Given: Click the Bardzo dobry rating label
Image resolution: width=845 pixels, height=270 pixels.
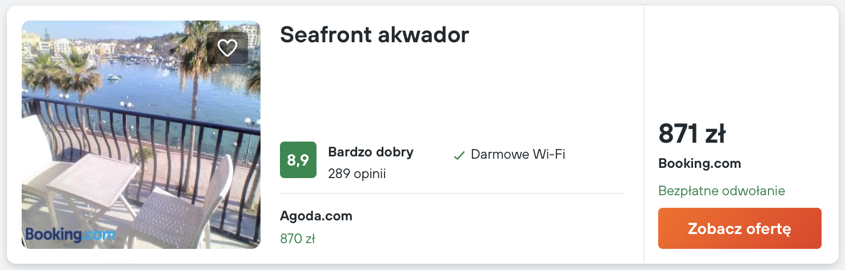Looking at the screenshot, I should pyautogui.click(x=370, y=152).
